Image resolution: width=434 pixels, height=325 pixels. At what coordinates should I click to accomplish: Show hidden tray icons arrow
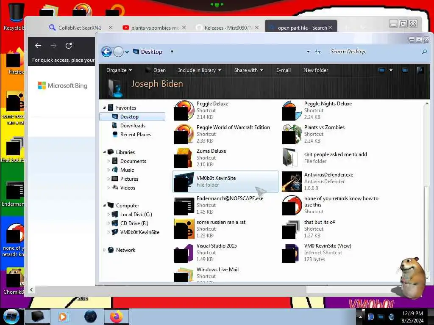[x=360, y=317]
